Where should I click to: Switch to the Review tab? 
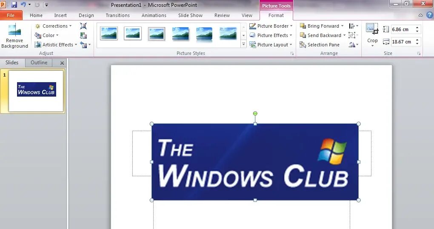click(222, 15)
